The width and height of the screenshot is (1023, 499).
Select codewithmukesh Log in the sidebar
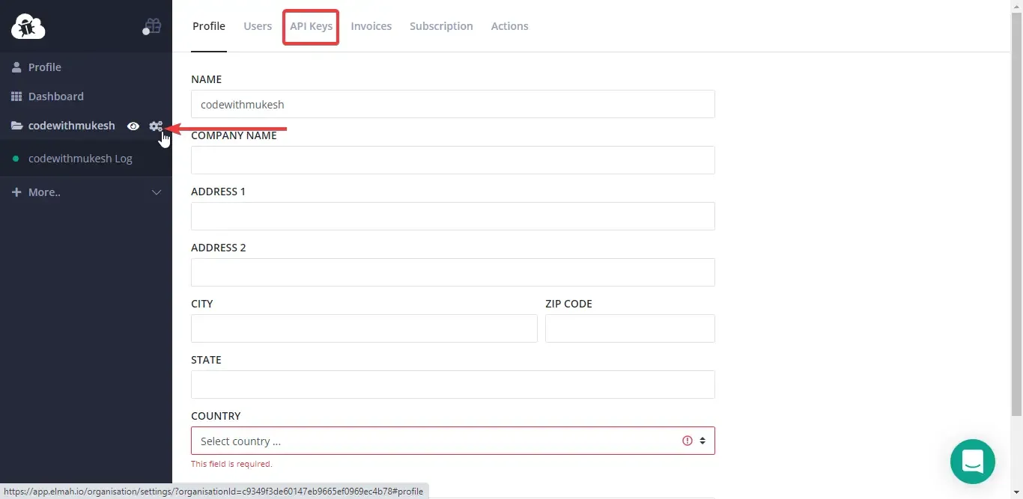81,158
